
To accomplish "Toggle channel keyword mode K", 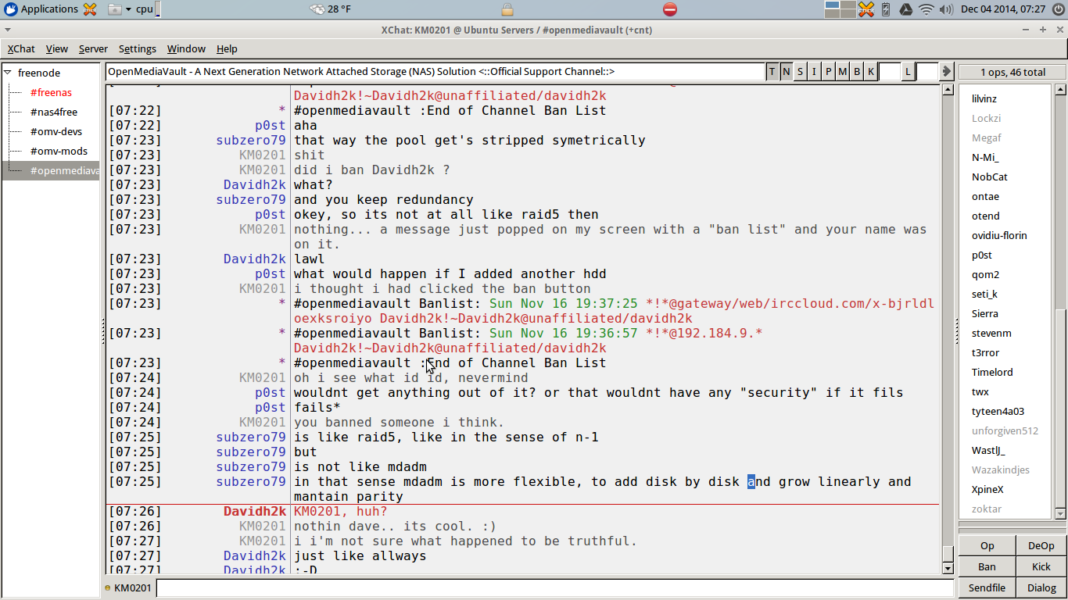I will (871, 72).
